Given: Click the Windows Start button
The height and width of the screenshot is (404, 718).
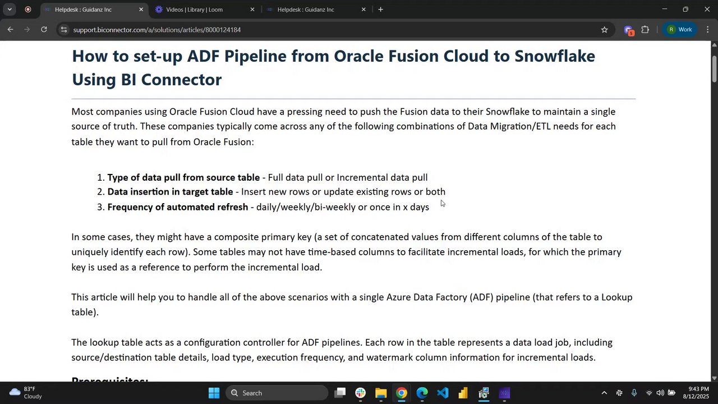Looking at the screenshot, I should (214, 393).
